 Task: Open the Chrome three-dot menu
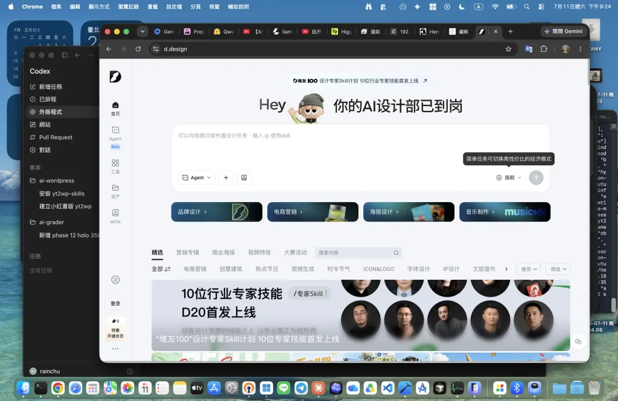(580, 49)
